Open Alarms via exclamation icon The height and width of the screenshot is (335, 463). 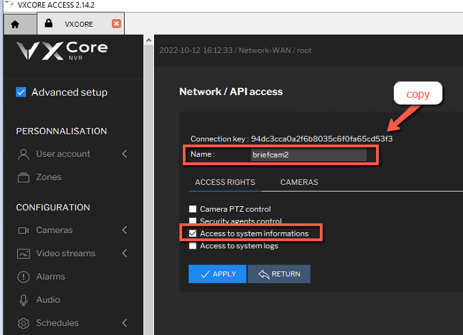click(23, 277)
